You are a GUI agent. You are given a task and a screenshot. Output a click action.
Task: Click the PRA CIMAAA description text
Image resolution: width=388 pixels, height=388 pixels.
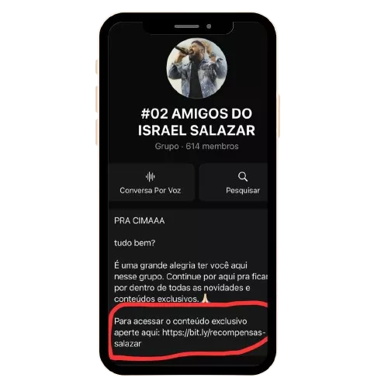(139, 220)
